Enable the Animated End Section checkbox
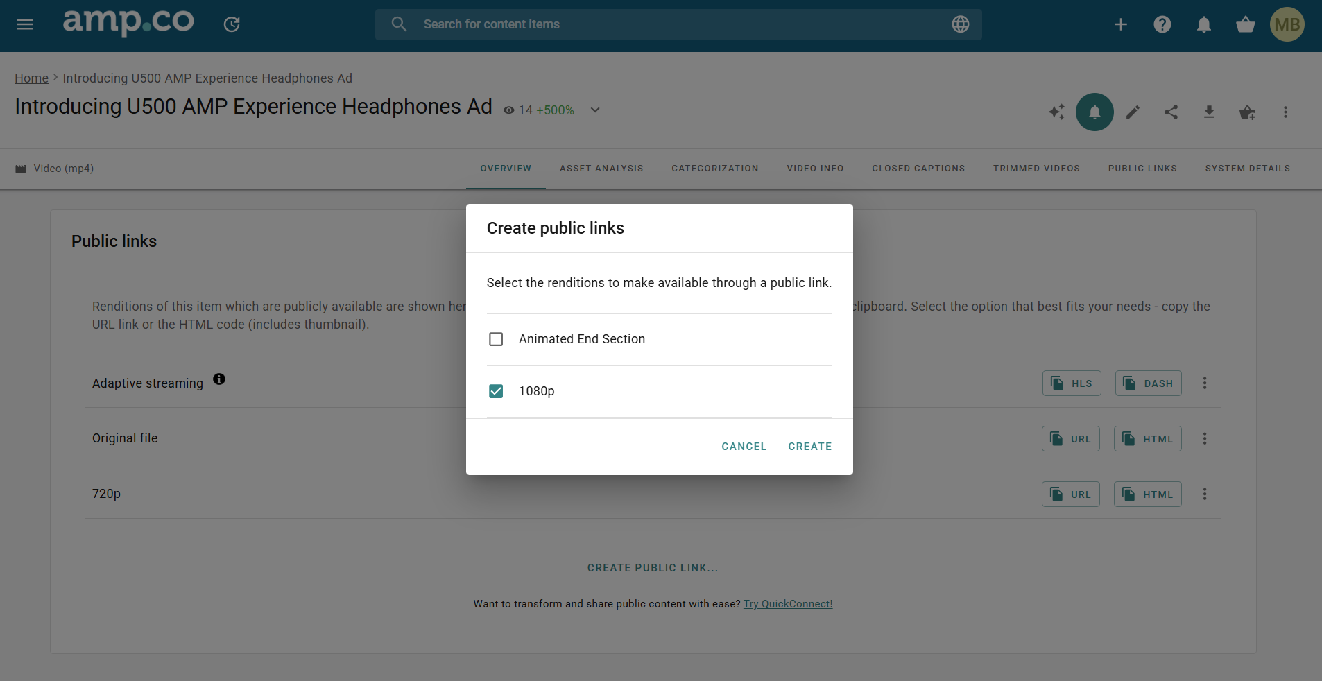This screenshot has height=681, width=1322. tap(495, 339)
